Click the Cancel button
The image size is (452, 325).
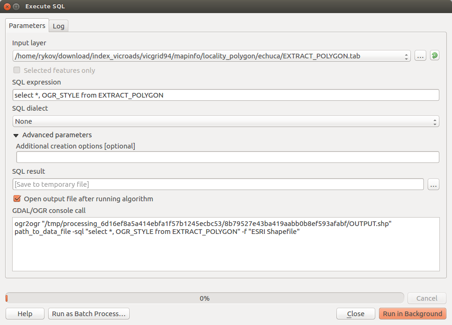427,298
